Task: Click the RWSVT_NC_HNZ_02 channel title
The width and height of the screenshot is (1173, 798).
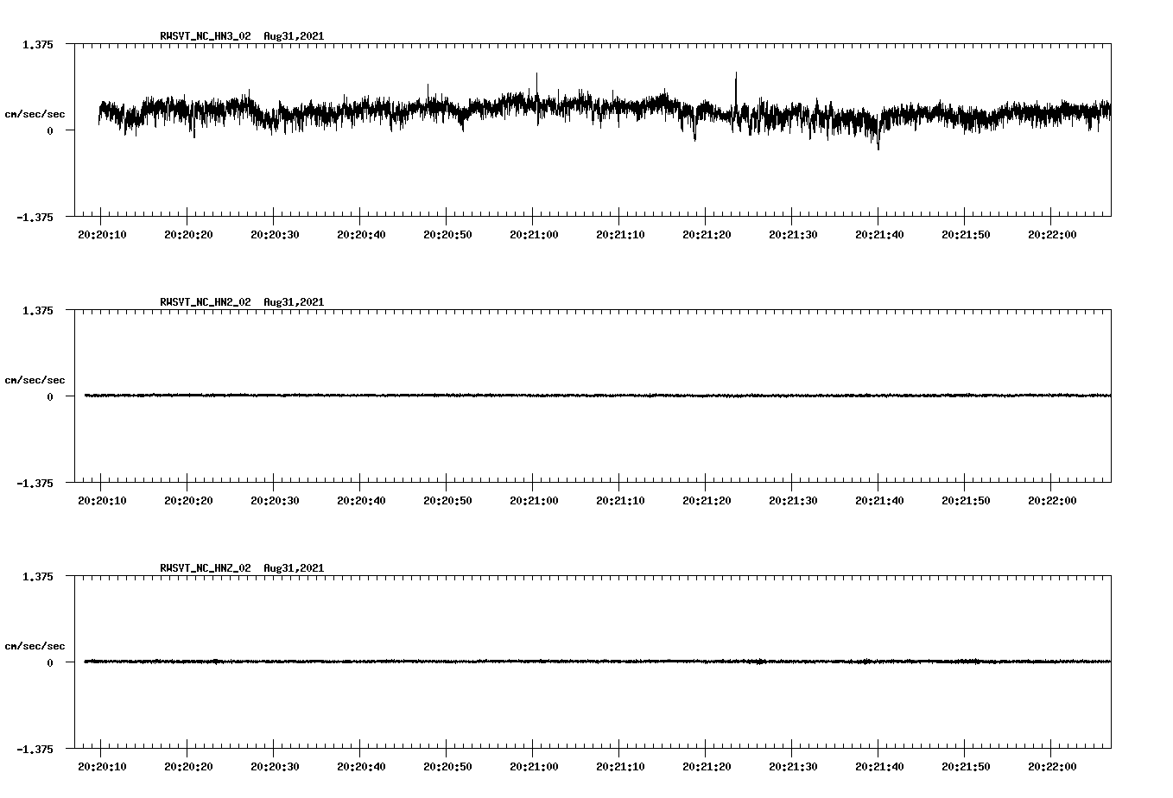Action: pos(206,568)
